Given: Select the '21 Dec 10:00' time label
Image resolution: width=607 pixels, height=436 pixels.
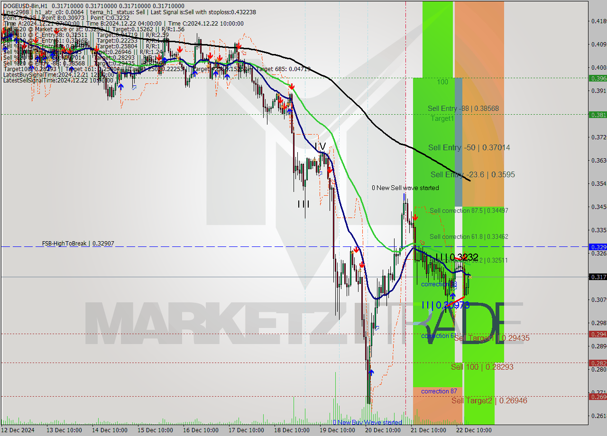Looking at the screenshot, I should (x=427, y=430).
